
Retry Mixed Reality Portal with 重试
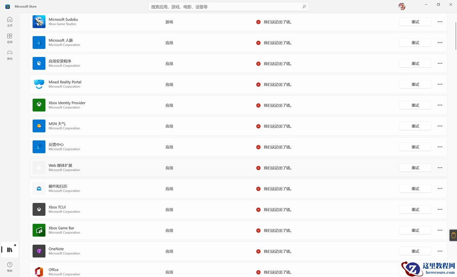415,84
